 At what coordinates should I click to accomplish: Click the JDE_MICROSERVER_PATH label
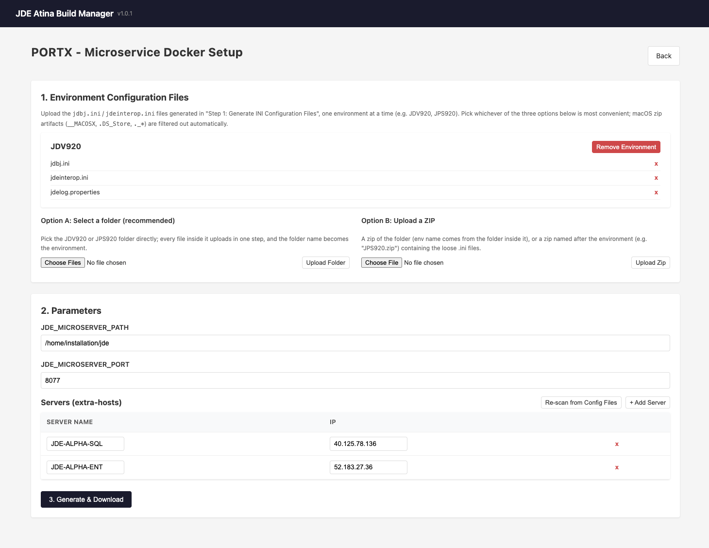point(84,327)
